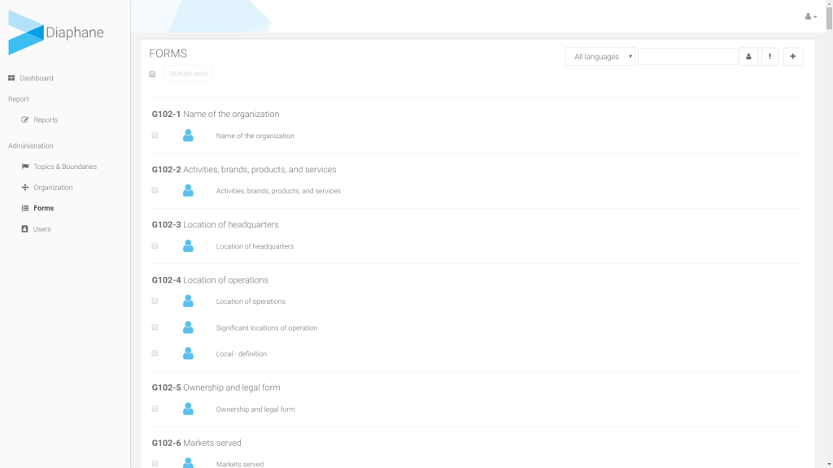
Task: Open the Administration section heading
Action: [x=30, y=145]
